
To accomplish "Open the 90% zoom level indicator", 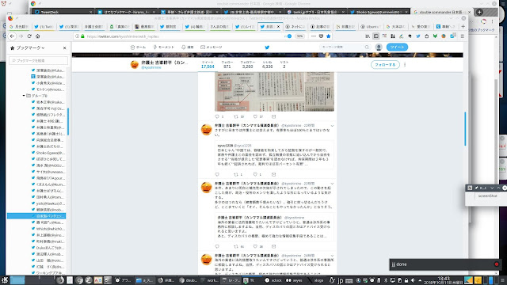I will [x=299, y=36].
